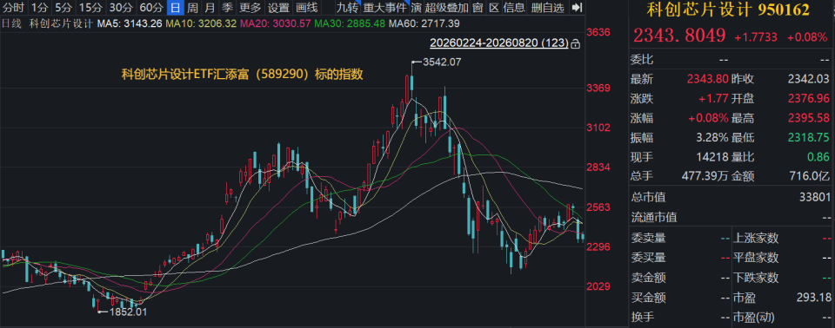Click the yellow ETF汇添富 (589290) annotation text

tap(243, 75)
